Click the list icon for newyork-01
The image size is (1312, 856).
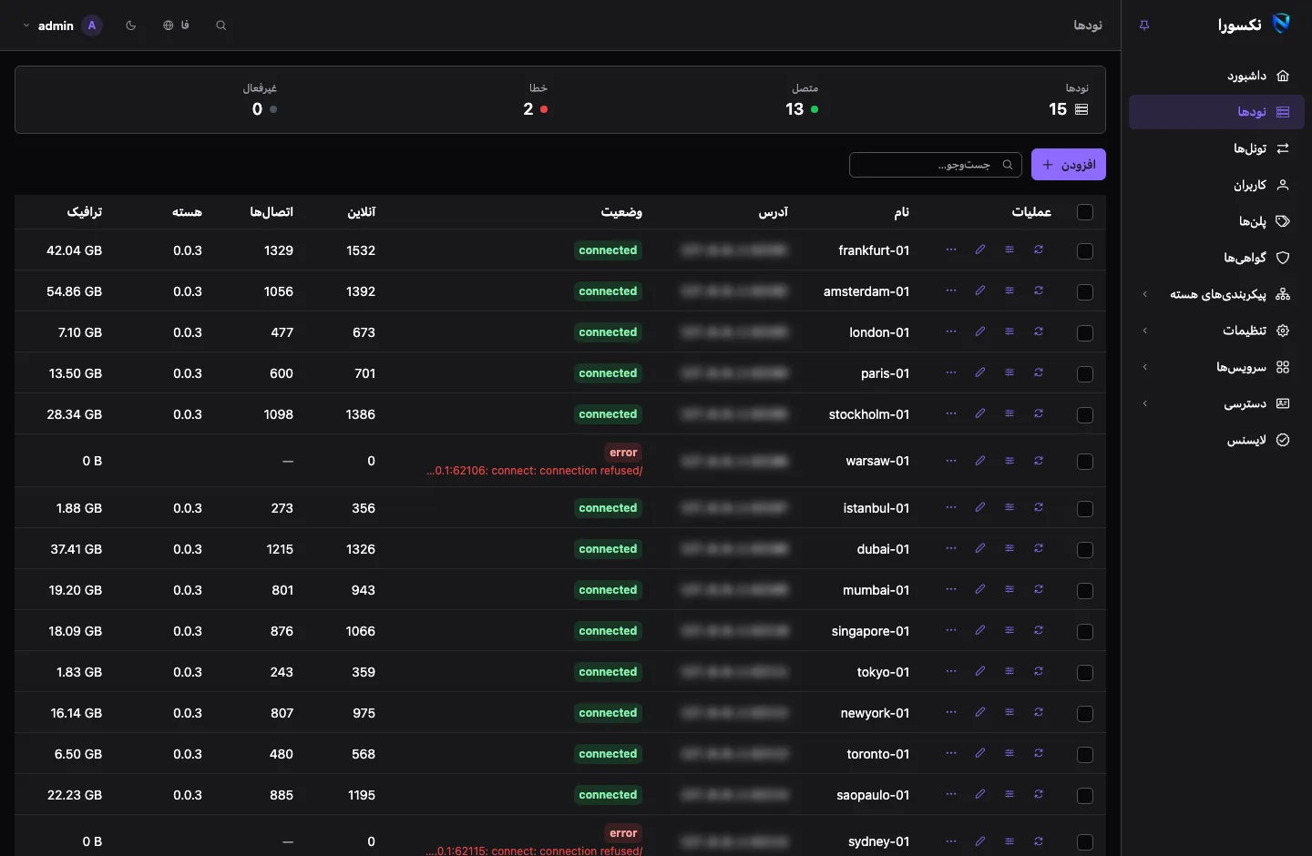pos(1010,712)
